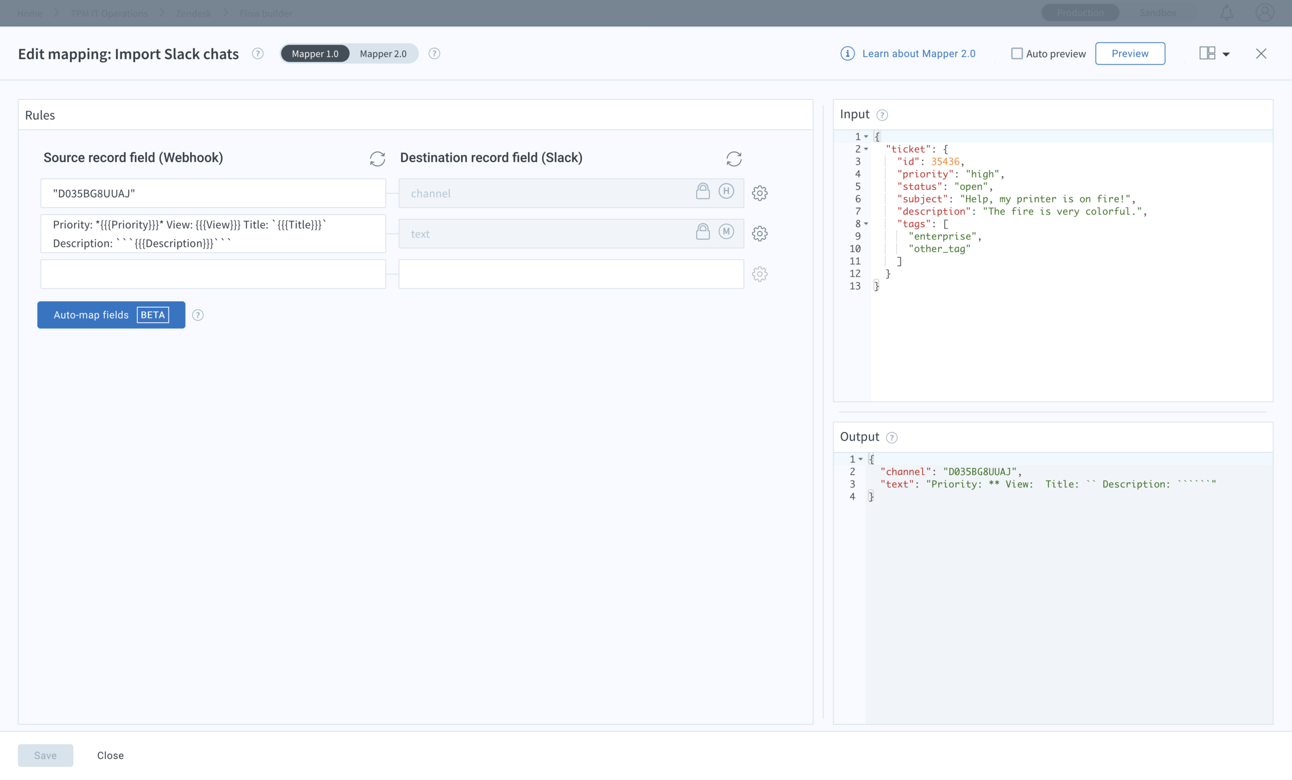Click the "text" line in Output JSON
The width and height of the screenshot is (1292, 780).
1048,484
